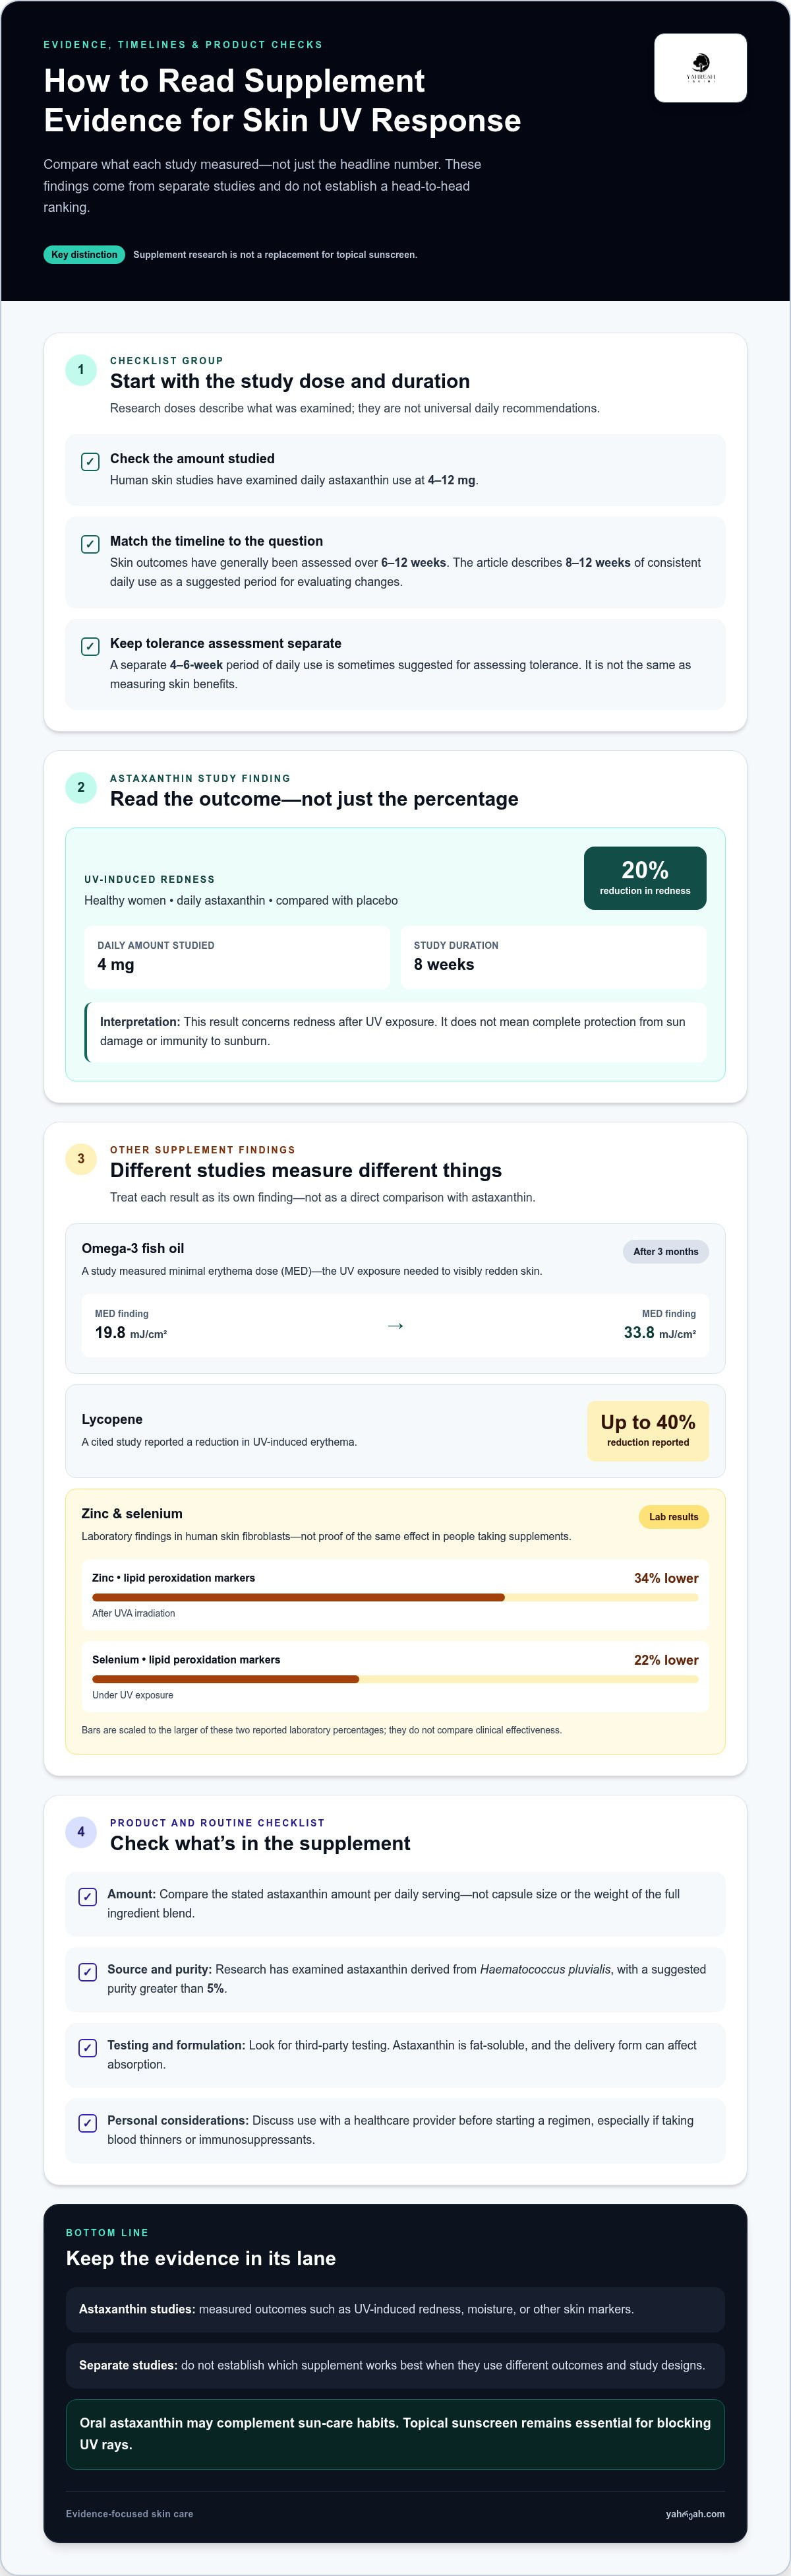791x2576 pixels.
Task: Toggle 'Match the timeline to the question' checkbox
Action: tap(90, 544)
